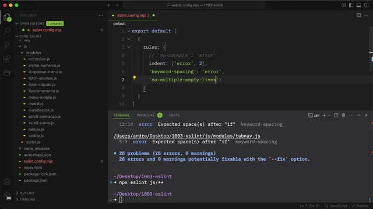Viewport: 373px width, 209px height.
Task: Open the folder-shaped activity bar icon
Action: [x=7, y=73]
